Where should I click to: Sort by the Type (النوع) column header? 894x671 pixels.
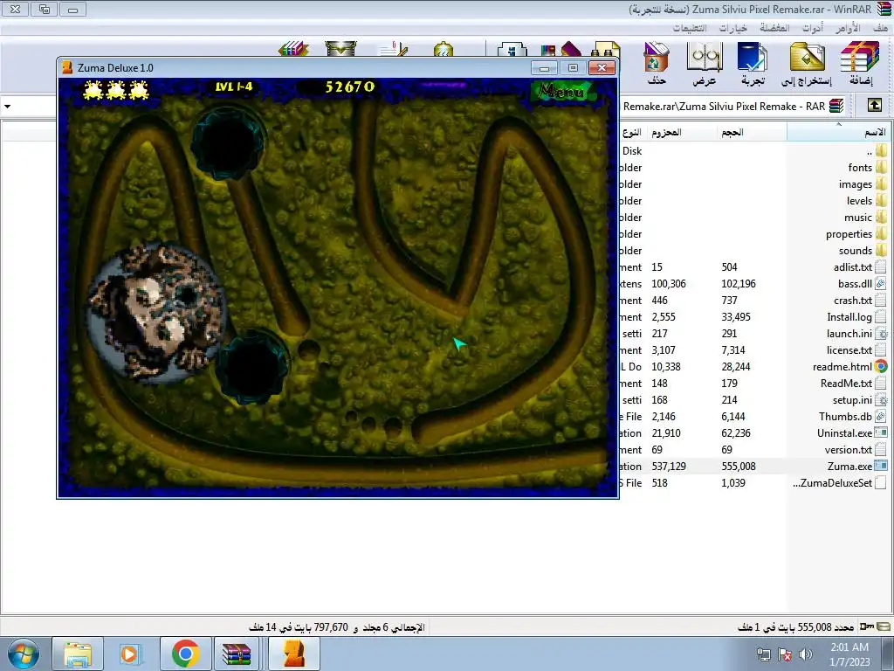[633, 133]
